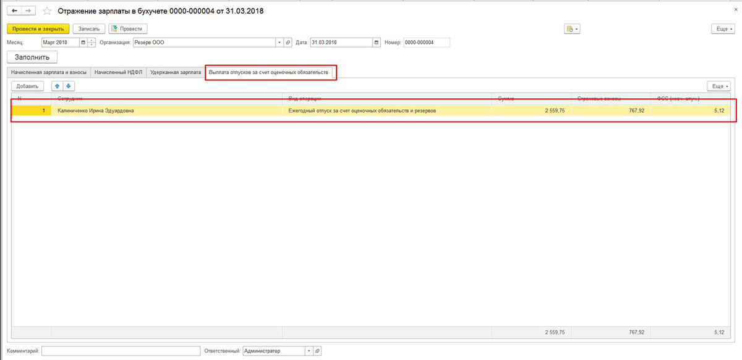Select the 'Месяц' field showing 'Март 2018'
The image size is (742, 360).
(x=61, y=43)
